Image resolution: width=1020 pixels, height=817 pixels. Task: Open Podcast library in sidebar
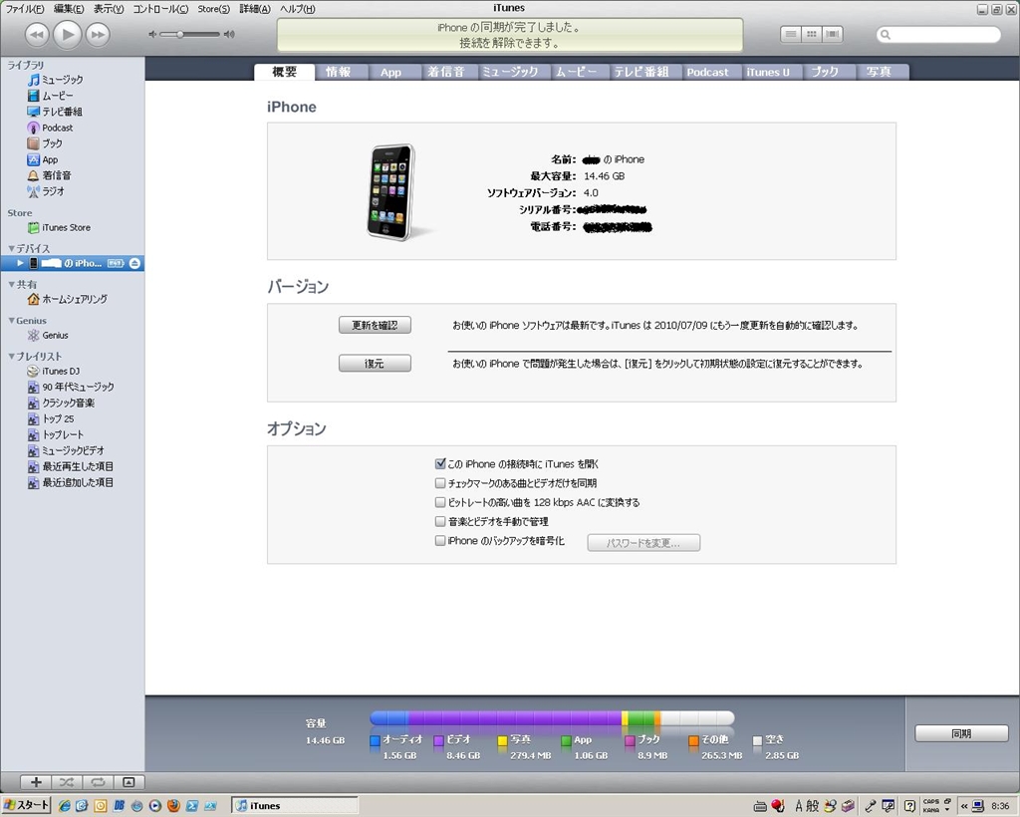pos(50,128)
